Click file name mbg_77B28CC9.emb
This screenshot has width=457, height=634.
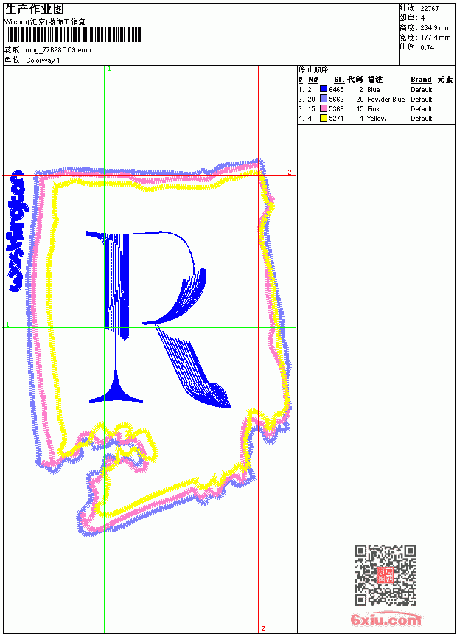57,50
